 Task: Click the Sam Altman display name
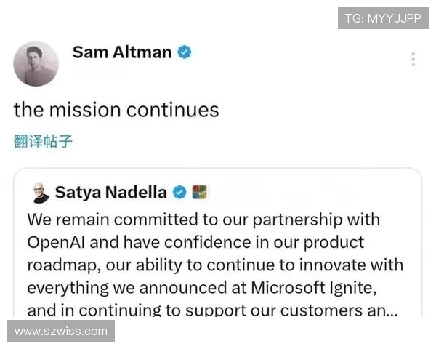122,52
